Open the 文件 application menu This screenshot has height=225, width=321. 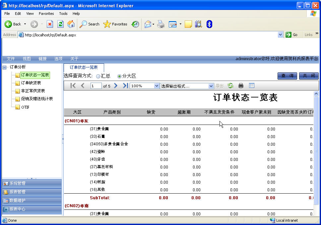point(11,59)
